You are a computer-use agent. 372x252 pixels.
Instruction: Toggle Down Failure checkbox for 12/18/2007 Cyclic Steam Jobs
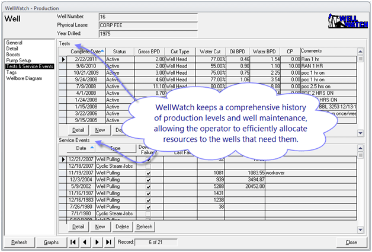tap(148, 166)
